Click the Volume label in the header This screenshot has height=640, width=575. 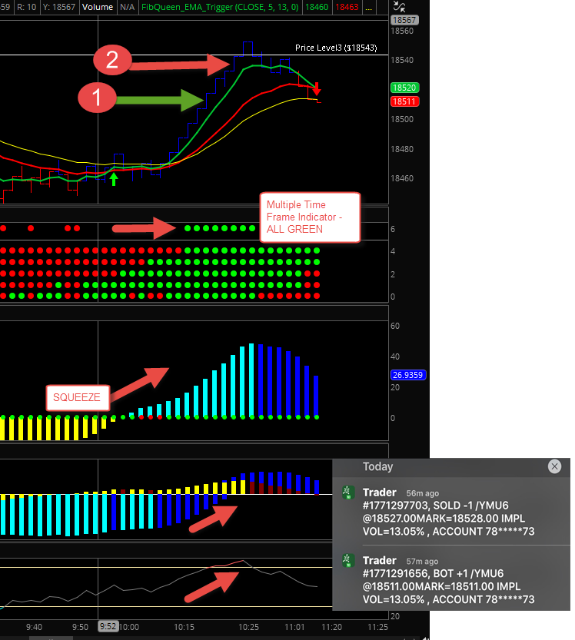coord(97,7)
